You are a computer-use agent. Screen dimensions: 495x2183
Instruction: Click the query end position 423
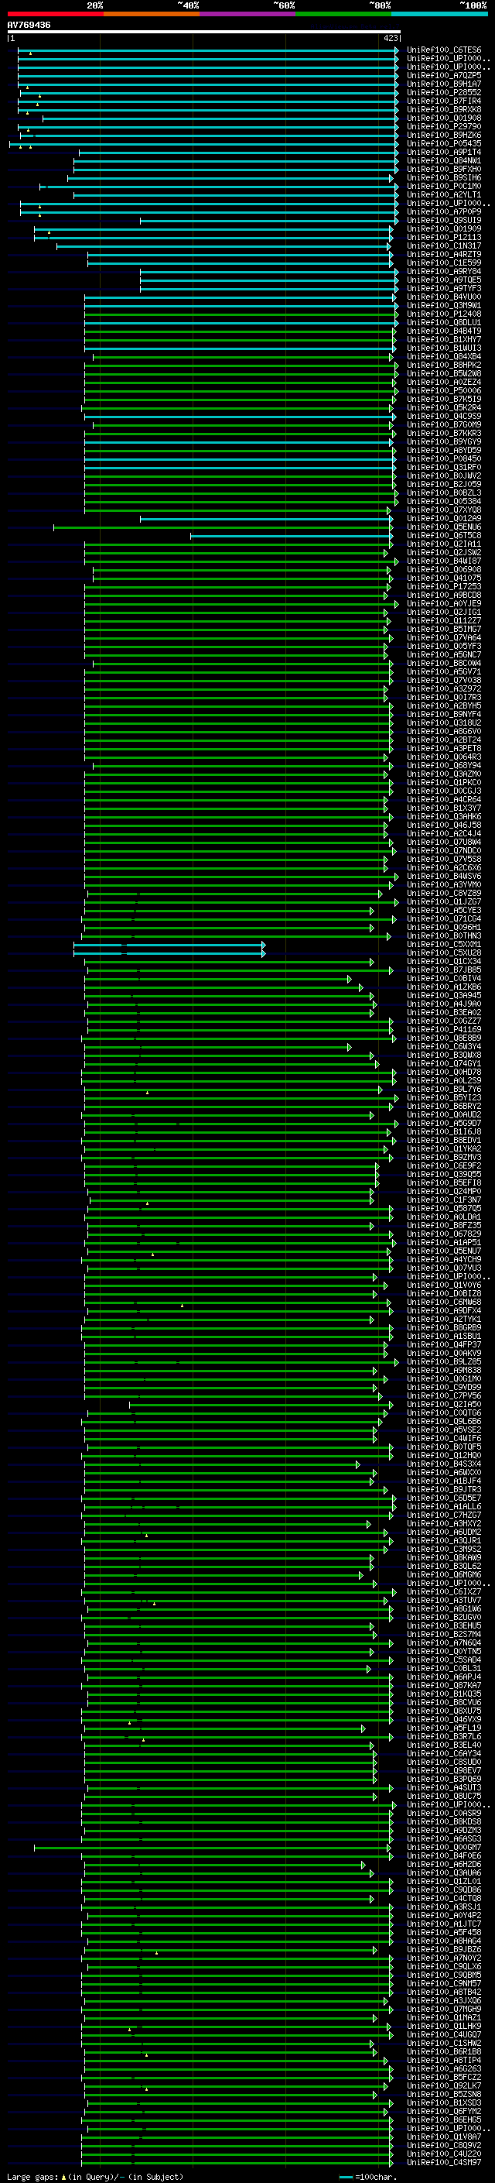(390, 38)
